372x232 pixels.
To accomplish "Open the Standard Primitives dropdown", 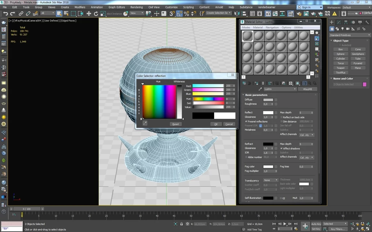I will [x=350, y=35].
